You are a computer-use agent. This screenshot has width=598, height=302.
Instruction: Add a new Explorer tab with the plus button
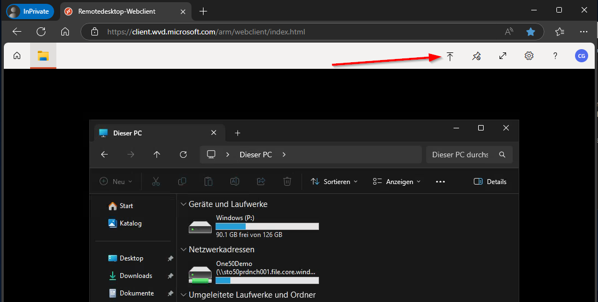(x=237, y=133)
